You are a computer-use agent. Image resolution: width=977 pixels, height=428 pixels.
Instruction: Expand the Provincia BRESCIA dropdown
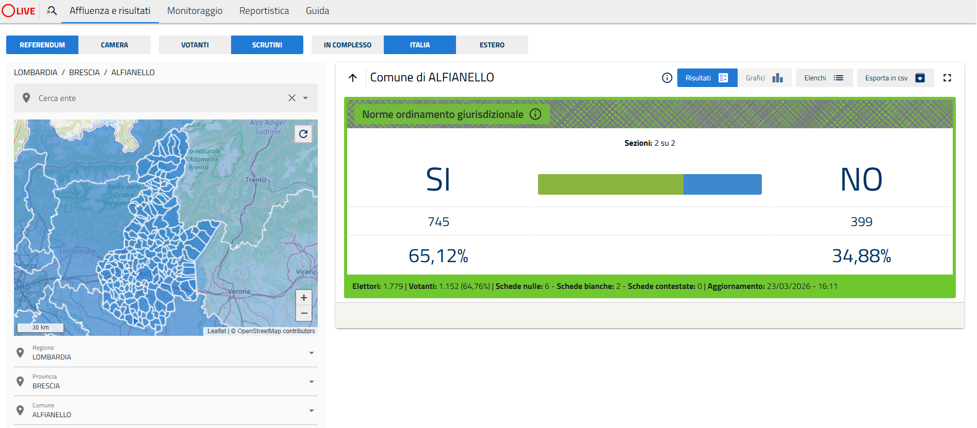point(312,382)
